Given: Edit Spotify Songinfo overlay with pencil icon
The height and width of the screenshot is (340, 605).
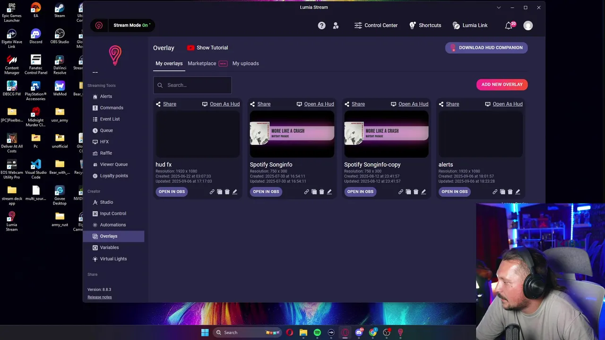Looking at the screenshot, I should [x=329, y=192].
